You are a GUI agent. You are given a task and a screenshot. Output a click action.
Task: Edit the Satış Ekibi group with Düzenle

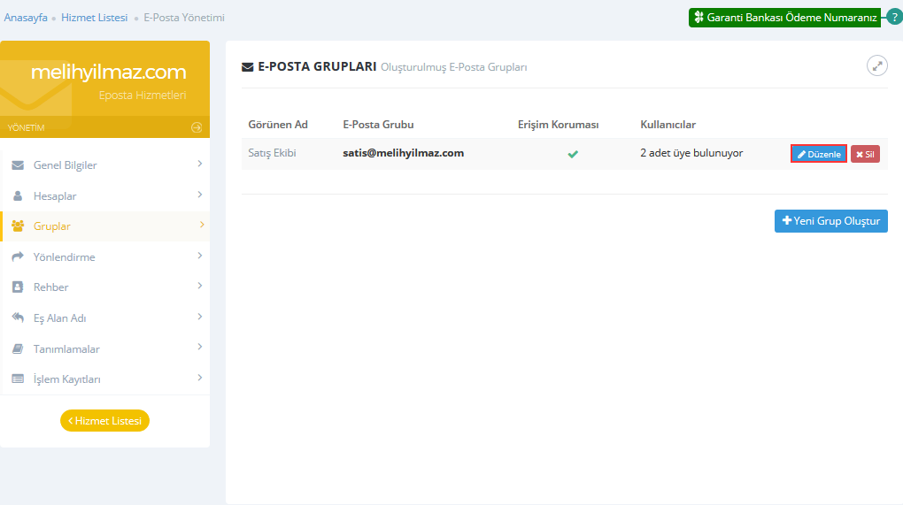tap(819, 154)
